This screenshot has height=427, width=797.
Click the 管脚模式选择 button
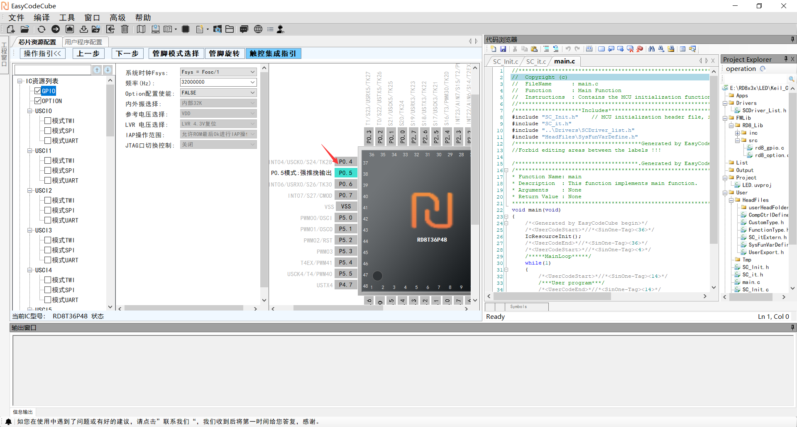(x=176, y=53)
